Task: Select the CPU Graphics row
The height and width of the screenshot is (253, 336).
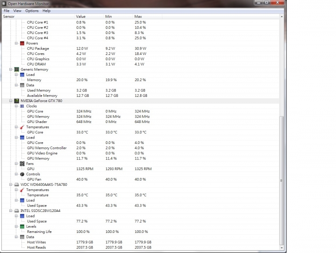Action: click(x=140, y=59)
